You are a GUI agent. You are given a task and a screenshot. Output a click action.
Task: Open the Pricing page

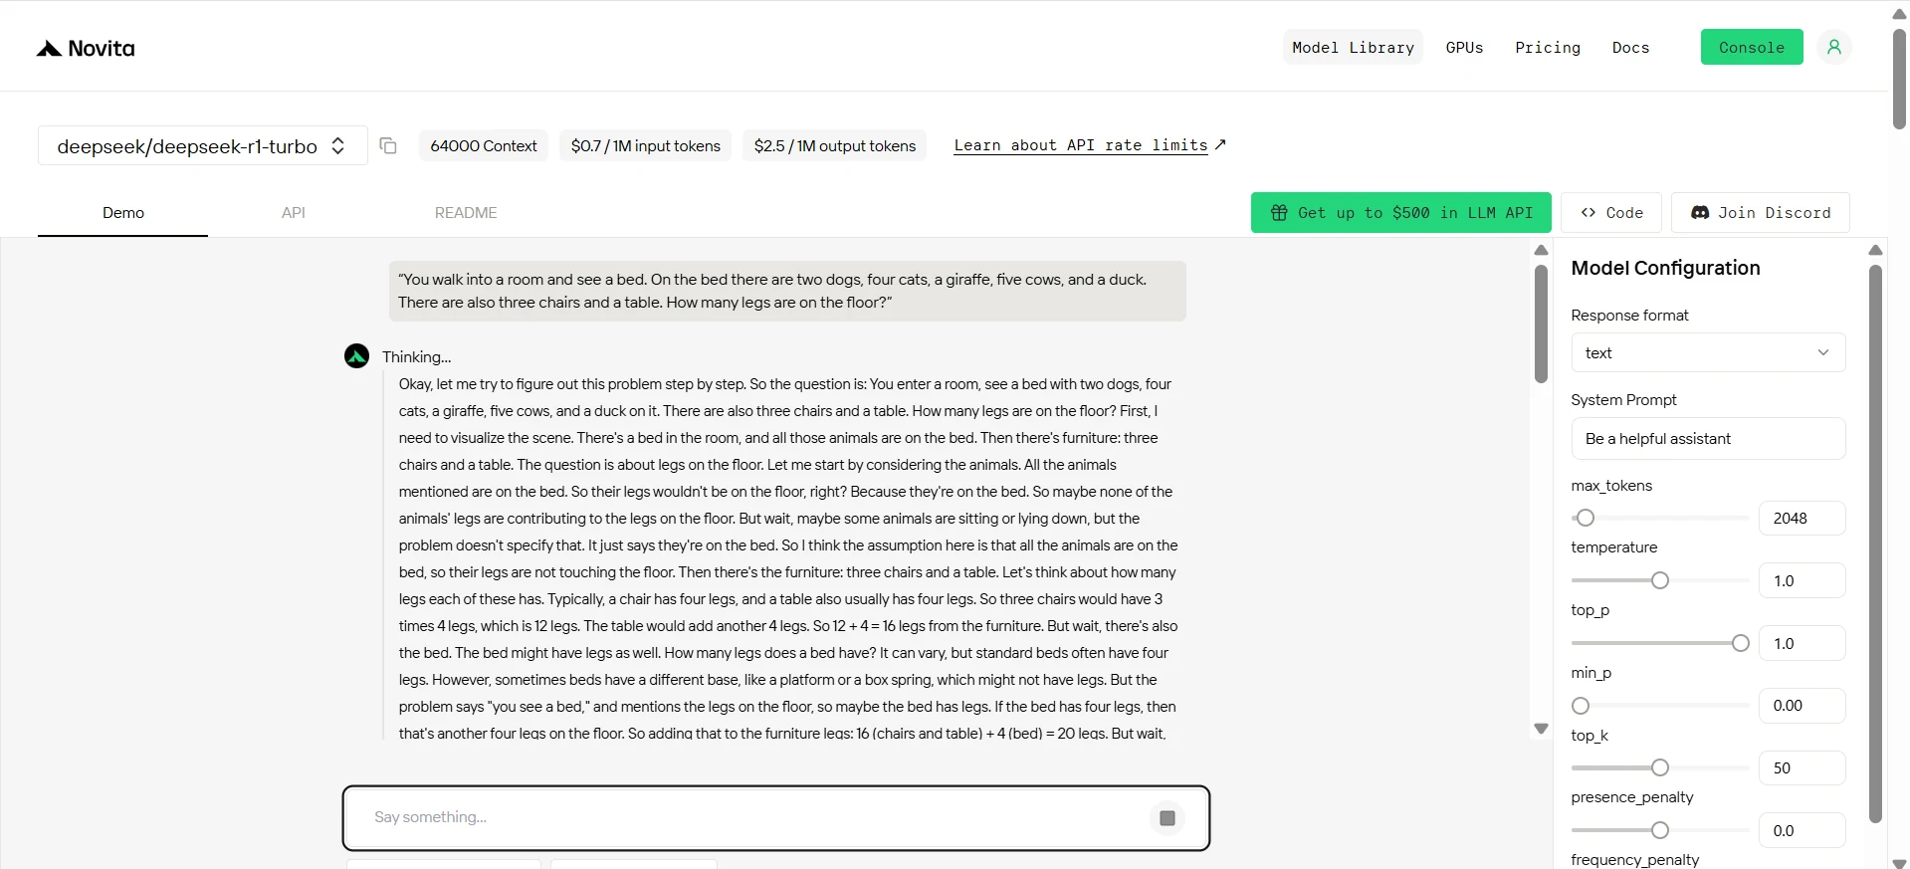(x=1548, y=48)
